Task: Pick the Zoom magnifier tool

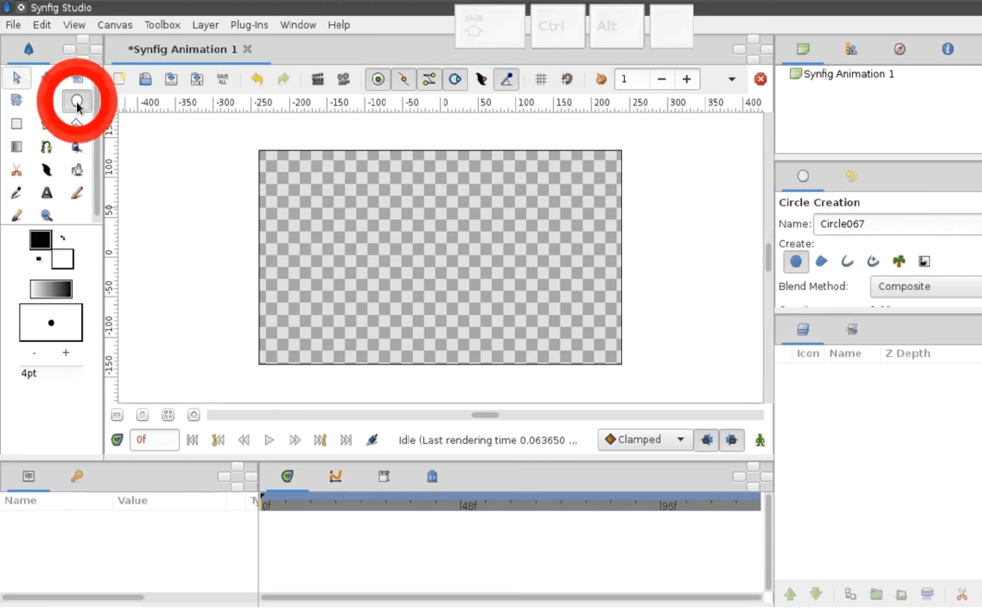Action: pyautogui.click(x=47, y=215)
